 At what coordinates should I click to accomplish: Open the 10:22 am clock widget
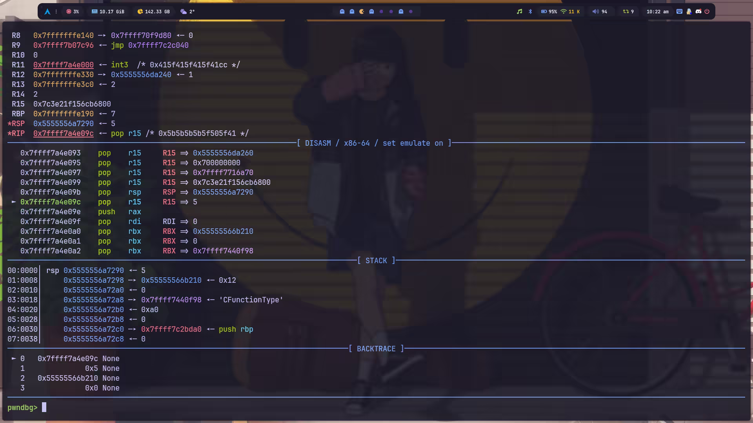[658, 12]
